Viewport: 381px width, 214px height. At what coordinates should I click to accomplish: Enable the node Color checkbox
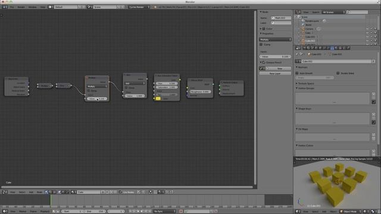point(264,29)
